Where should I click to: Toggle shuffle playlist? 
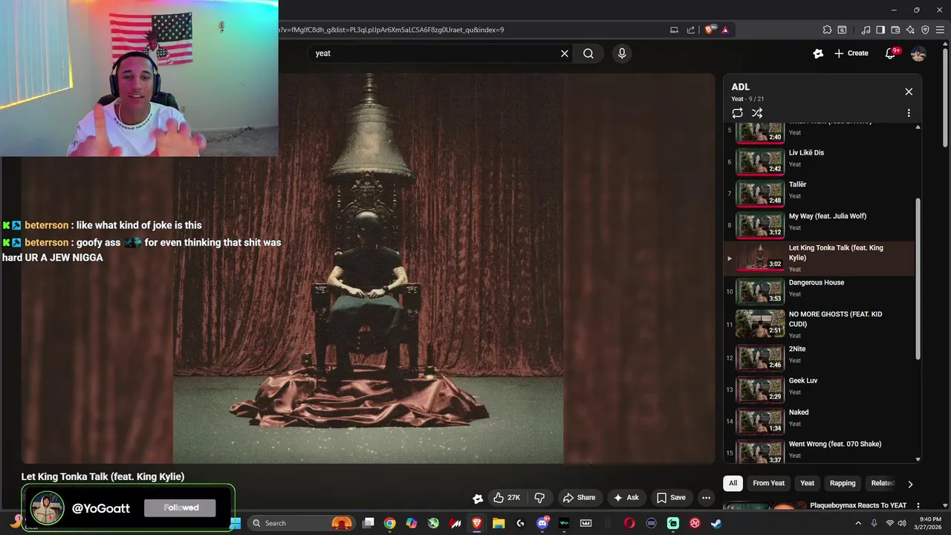(x=757, y=113)
